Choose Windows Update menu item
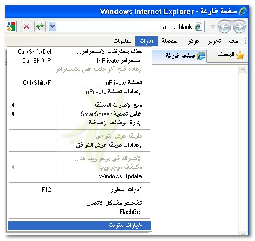Image resolution: width=255 pixels, height=241 pixels. click(x=80, y=176)
